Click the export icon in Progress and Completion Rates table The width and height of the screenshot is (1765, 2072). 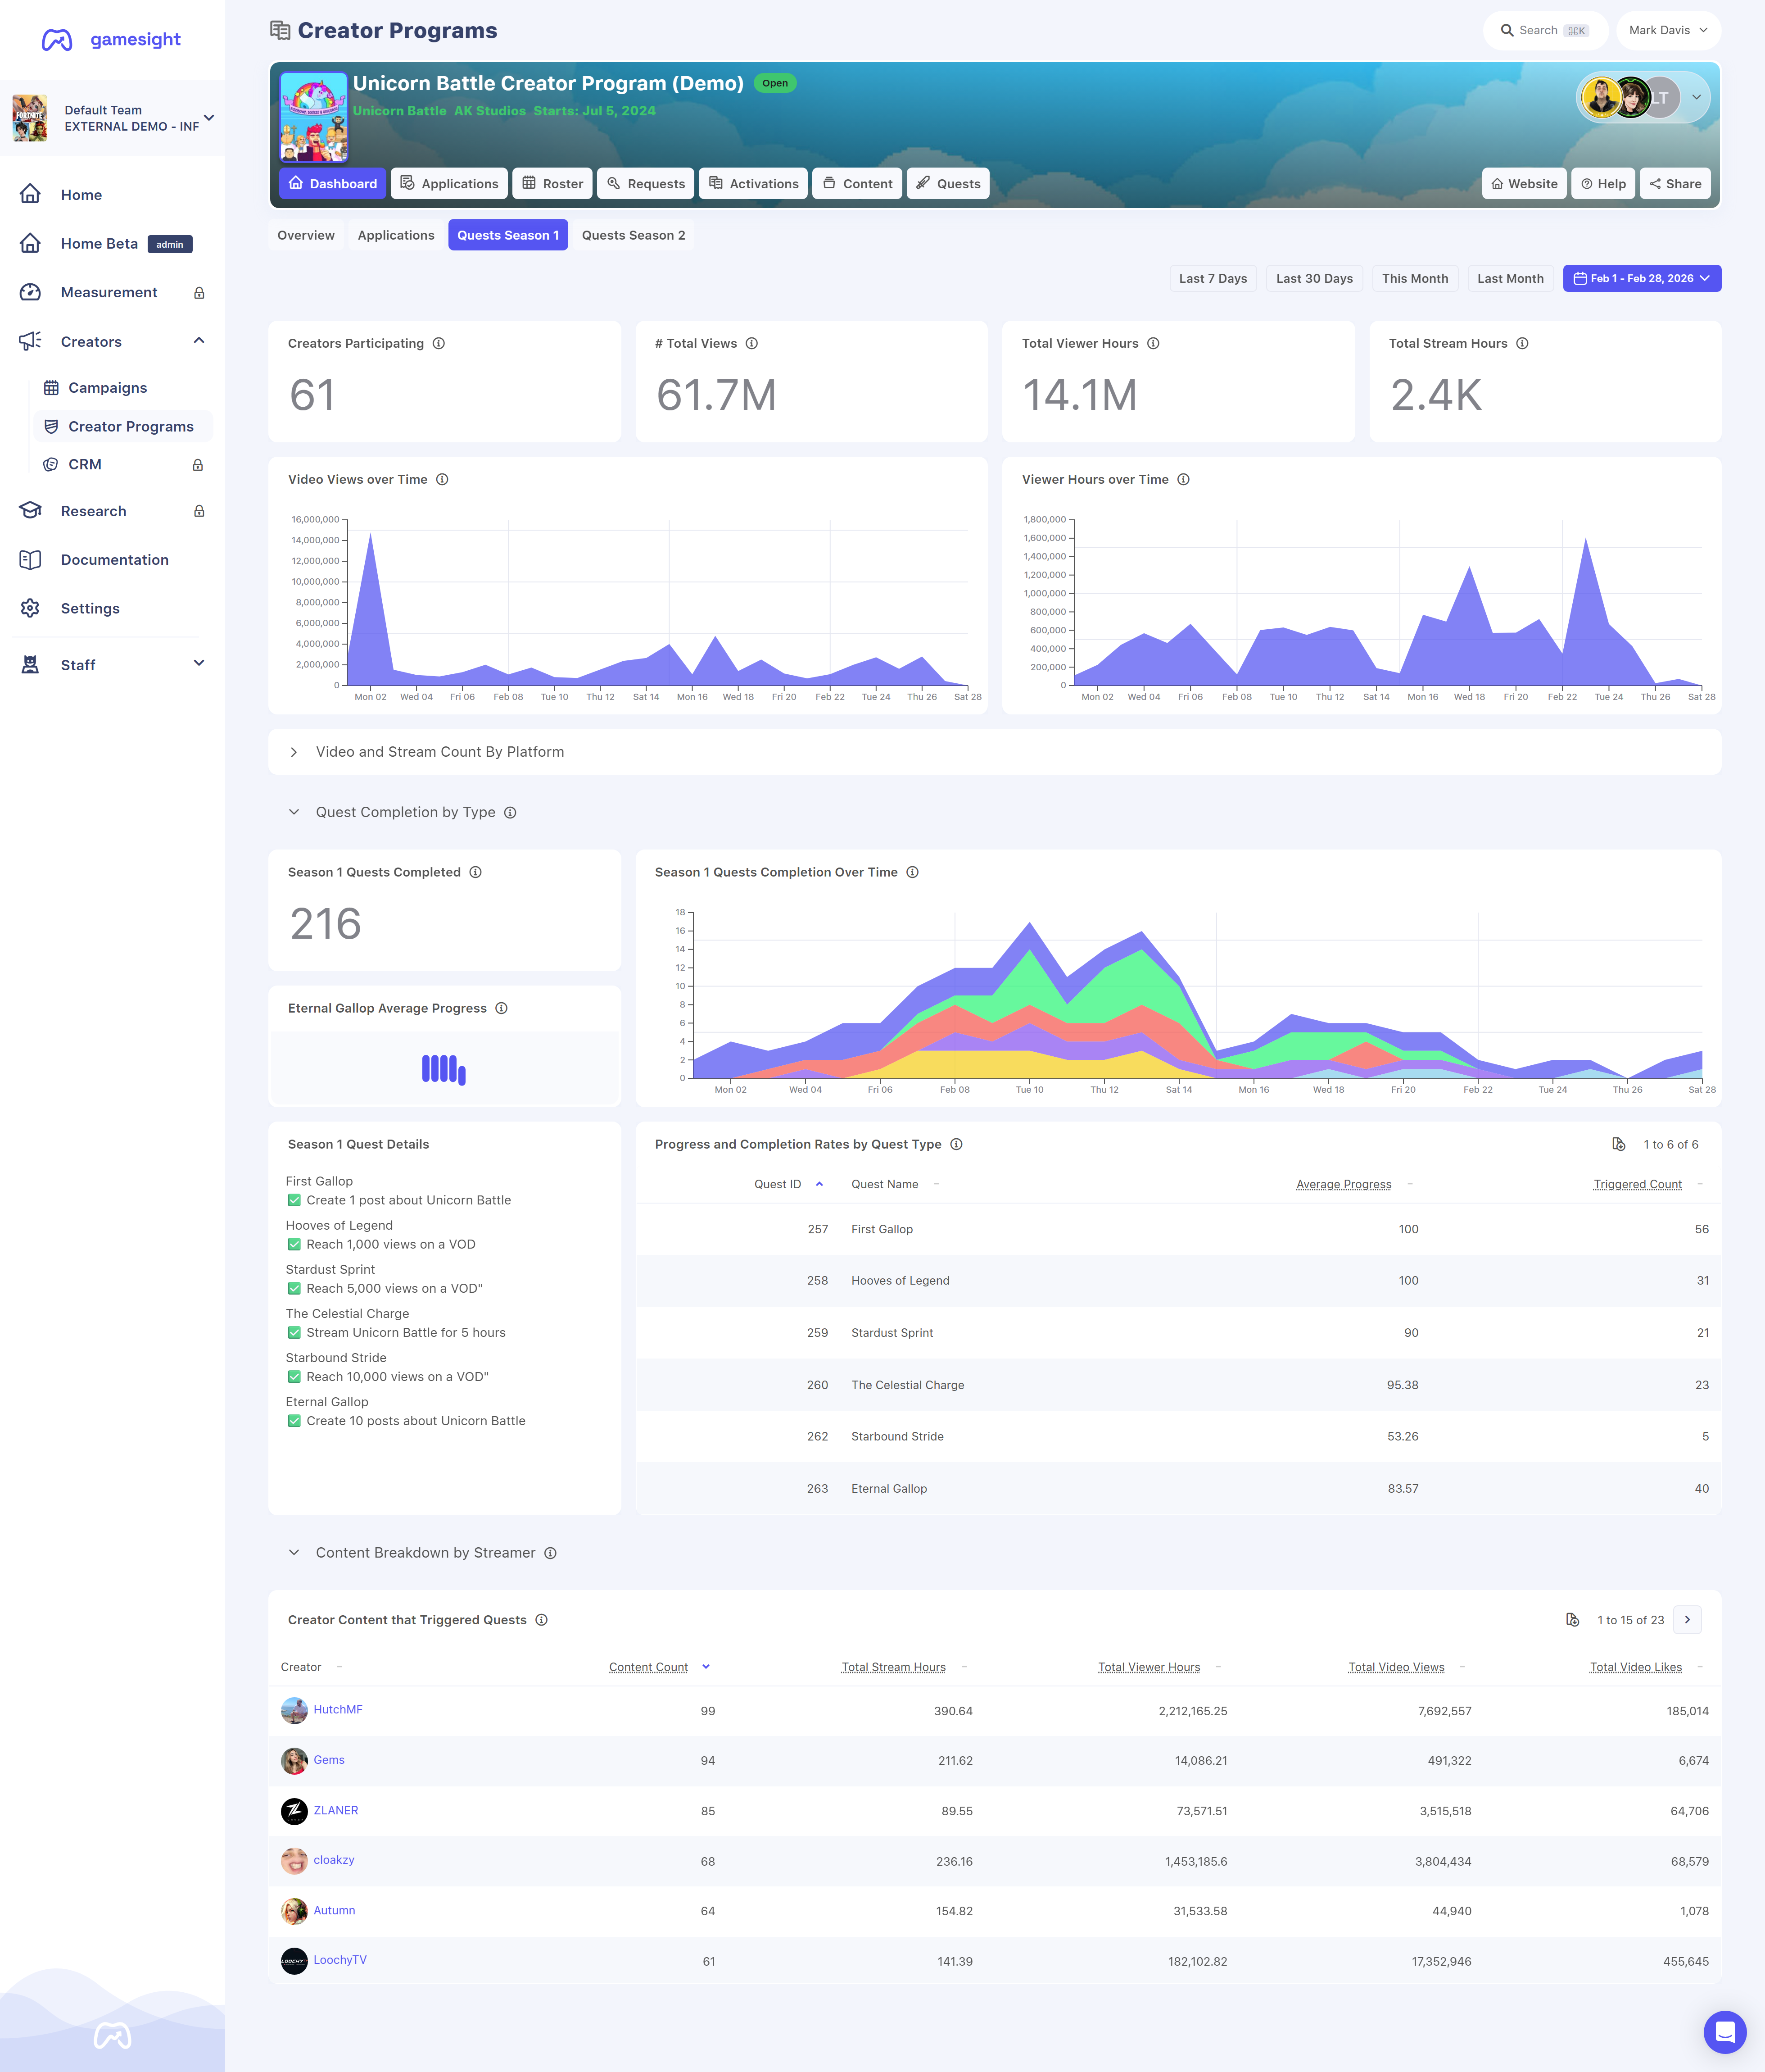(1618, 1144)
